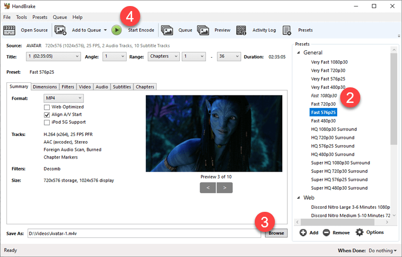Open the Queue stacked images icon

tap(167, 30)
